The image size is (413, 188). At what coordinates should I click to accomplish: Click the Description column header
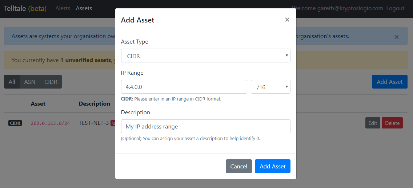click(x=94, y=103)
